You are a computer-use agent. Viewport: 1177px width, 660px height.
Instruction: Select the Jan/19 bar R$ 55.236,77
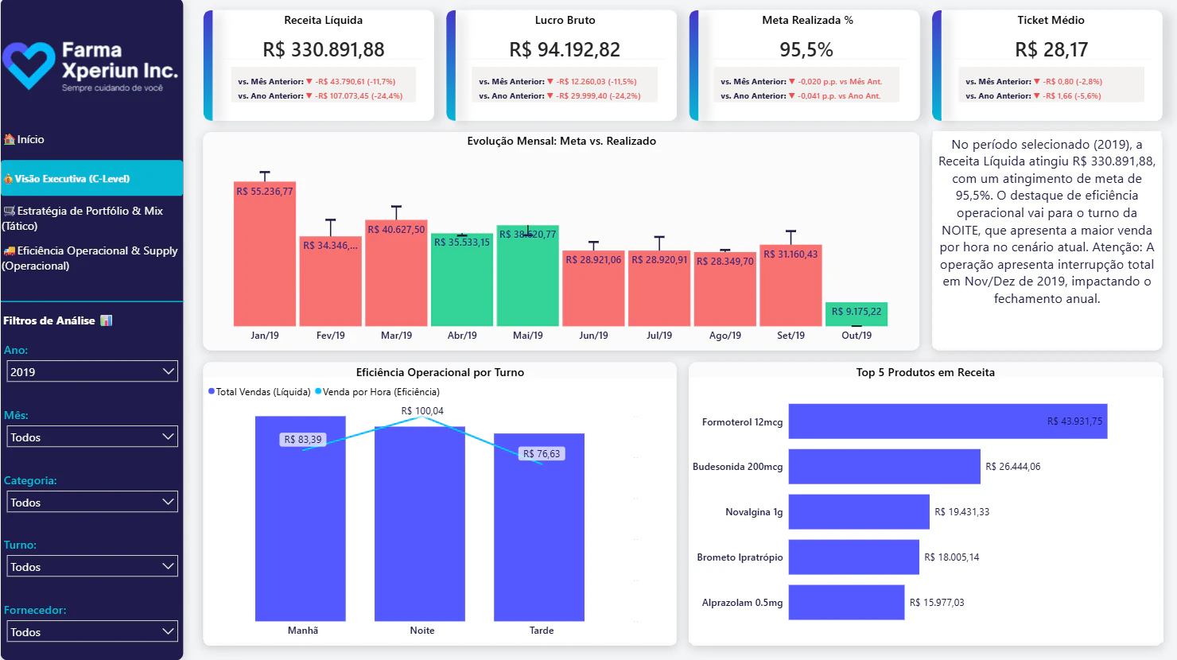point(265,254)
